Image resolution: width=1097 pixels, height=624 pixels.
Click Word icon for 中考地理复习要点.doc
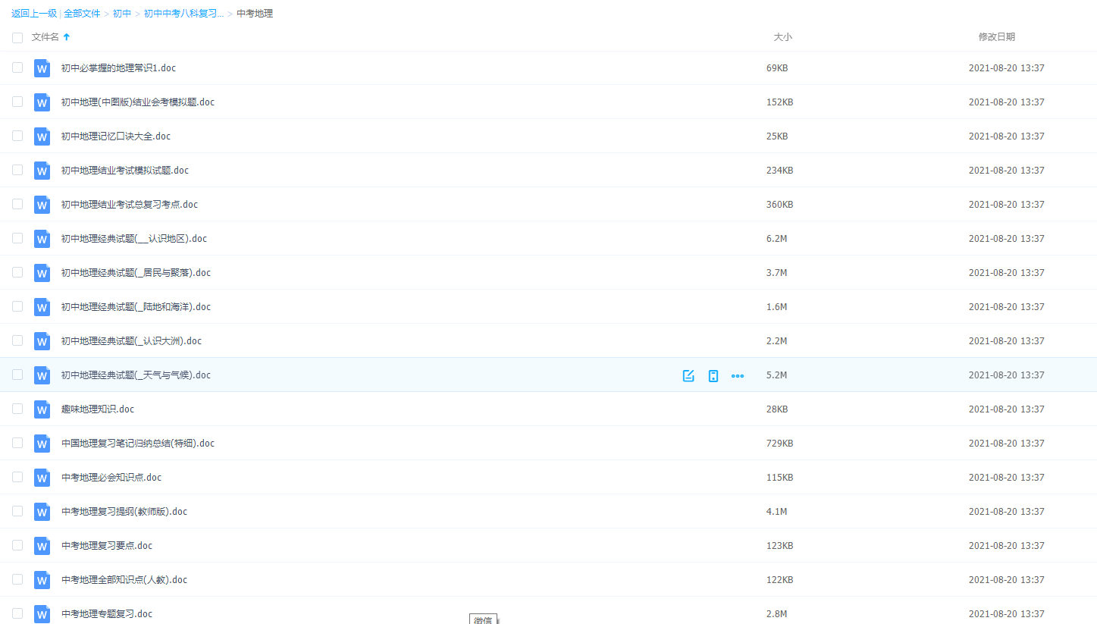click(x=42, y=546)
